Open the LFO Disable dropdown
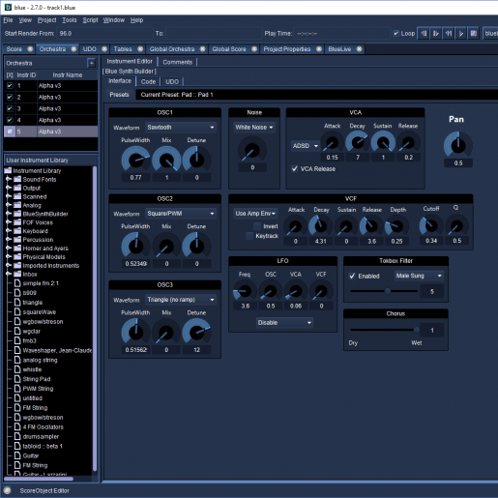Viewport: 498px width, 498px height. (284, 323)
